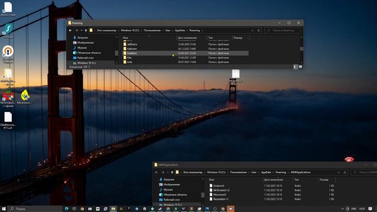Go up one level in Roaming window

(x=86, y=31)
